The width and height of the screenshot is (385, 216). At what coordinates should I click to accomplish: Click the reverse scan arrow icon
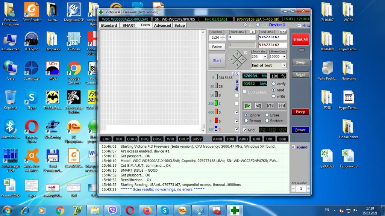(259, 106)
